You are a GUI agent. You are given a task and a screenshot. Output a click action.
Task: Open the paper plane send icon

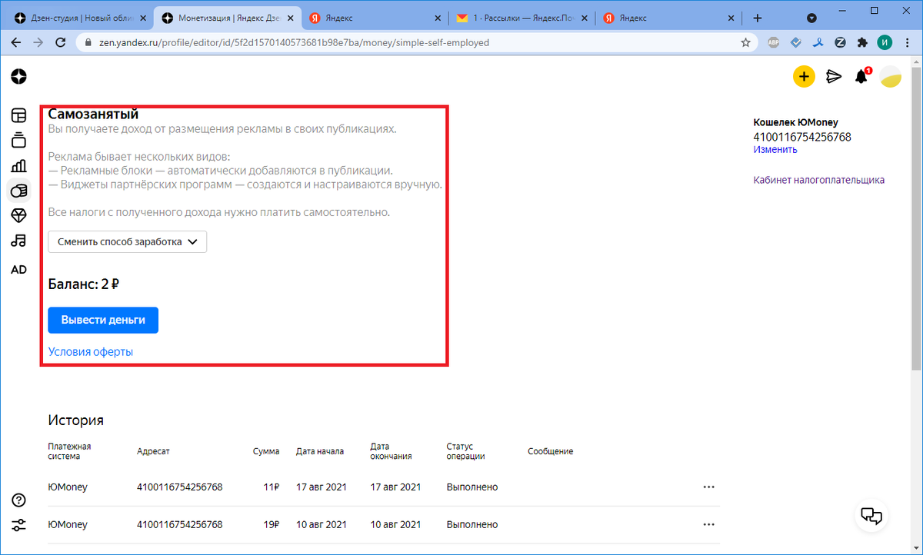pos(834,76)
